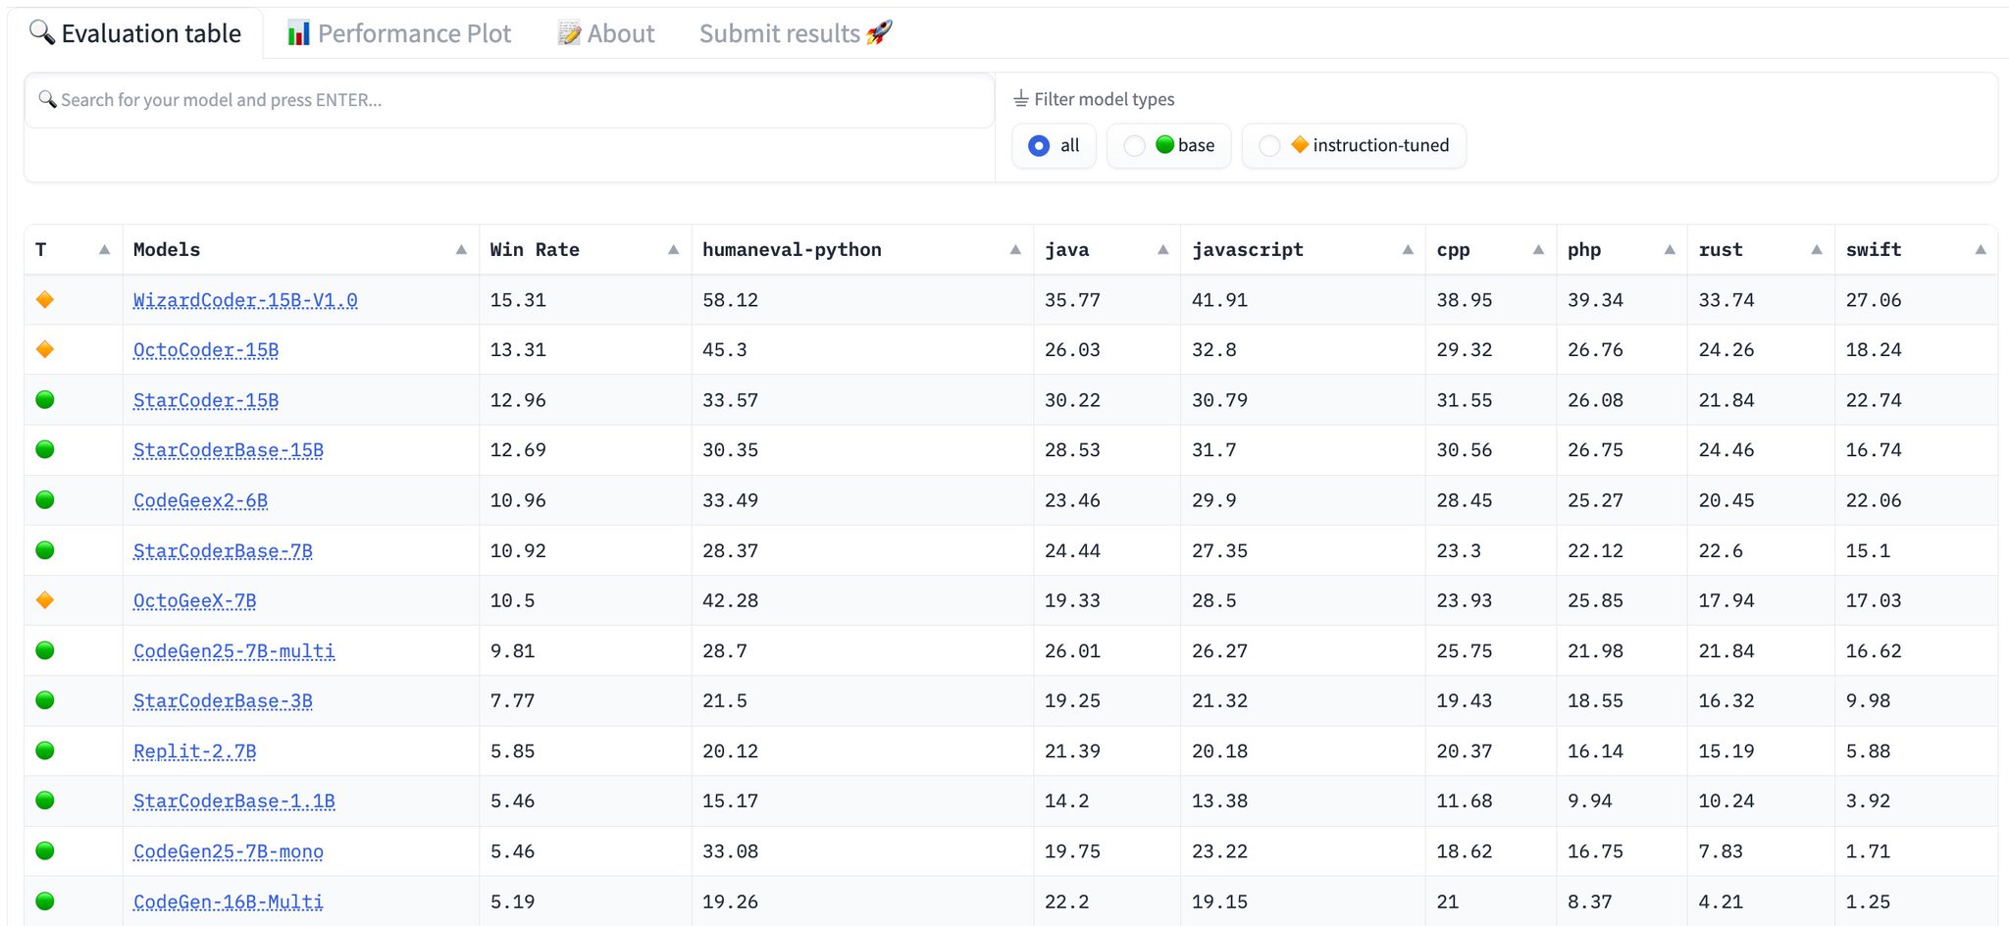Open the StarCoderBase-15B model link
Viewport: 2009px width, 926px height.
[229, 450]
